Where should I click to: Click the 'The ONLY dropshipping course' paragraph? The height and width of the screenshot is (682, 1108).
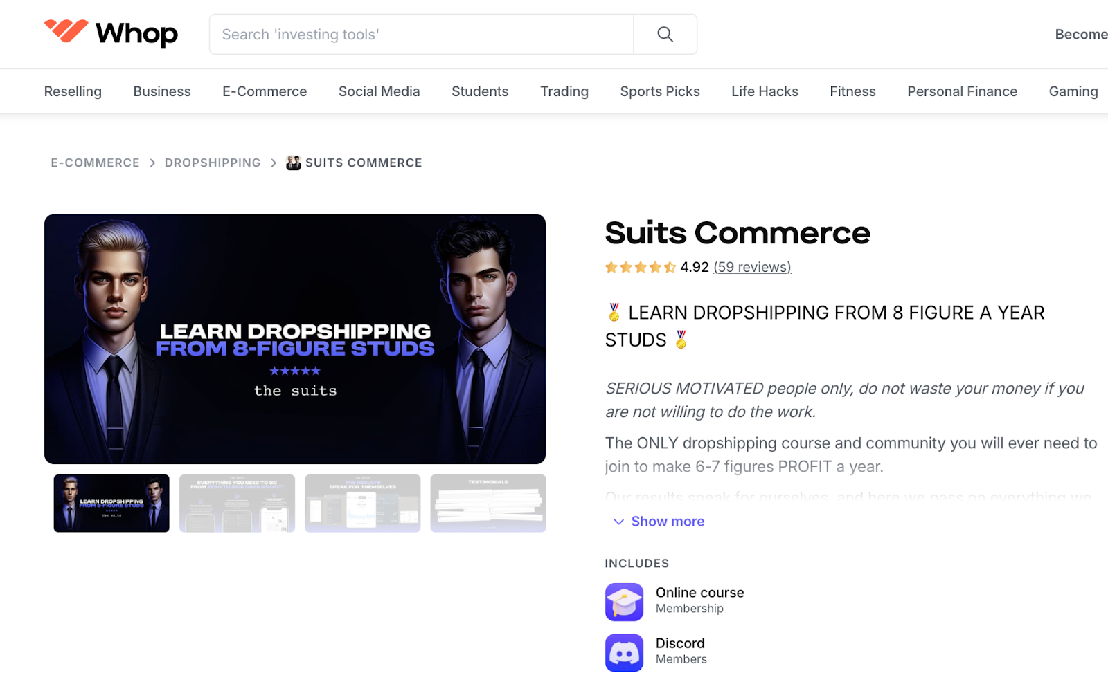(851, 454)
